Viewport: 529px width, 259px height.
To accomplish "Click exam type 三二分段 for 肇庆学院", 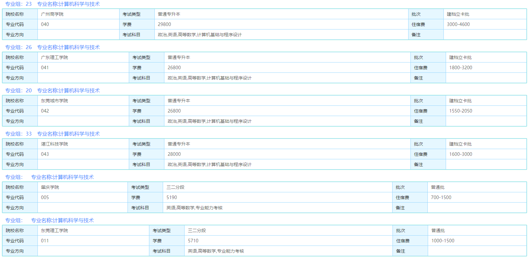I will 175,187.
